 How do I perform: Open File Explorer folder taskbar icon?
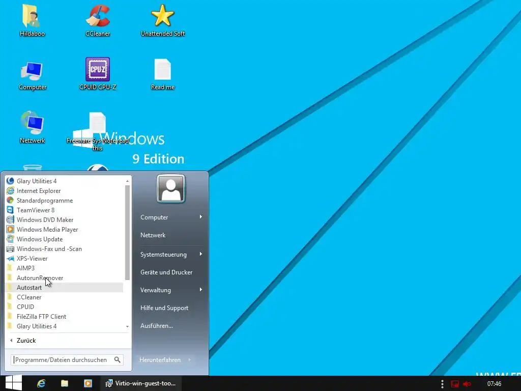pos(65,383)
